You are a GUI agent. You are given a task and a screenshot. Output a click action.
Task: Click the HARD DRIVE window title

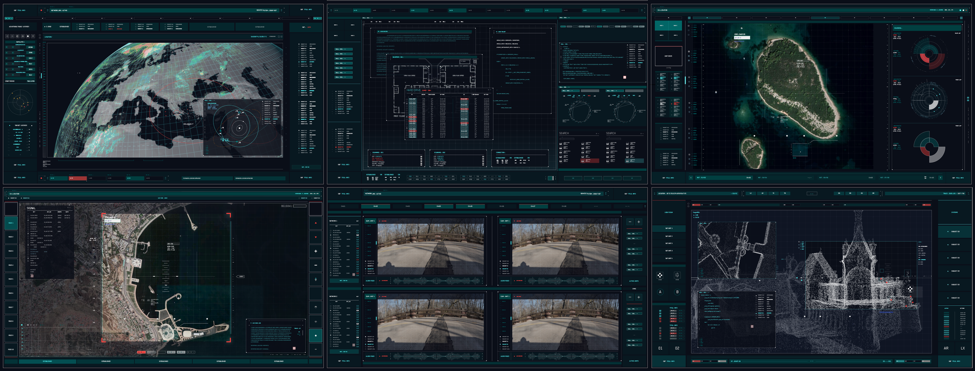click(x=413, y=90)
